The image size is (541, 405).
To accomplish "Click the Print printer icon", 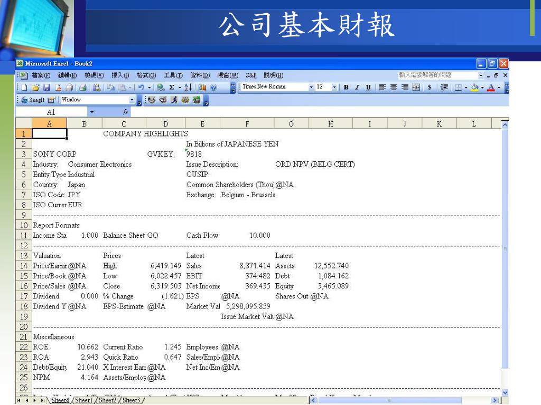I will click(83, 88).
